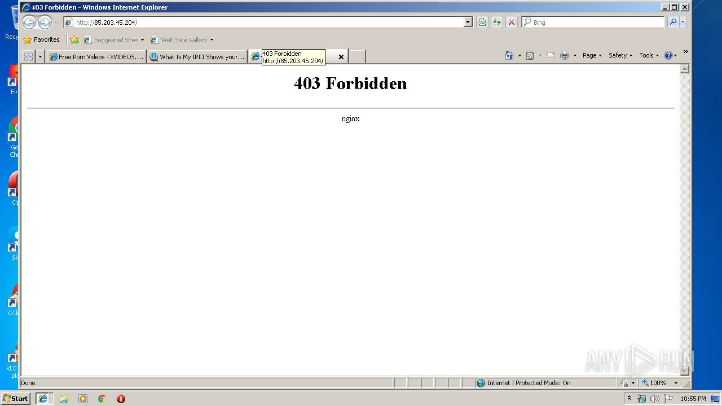Add to Favorites bar star icon

pyautogui.click(x=74, y=40)
